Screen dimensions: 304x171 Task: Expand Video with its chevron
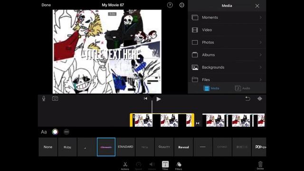[x=260, y=30]
